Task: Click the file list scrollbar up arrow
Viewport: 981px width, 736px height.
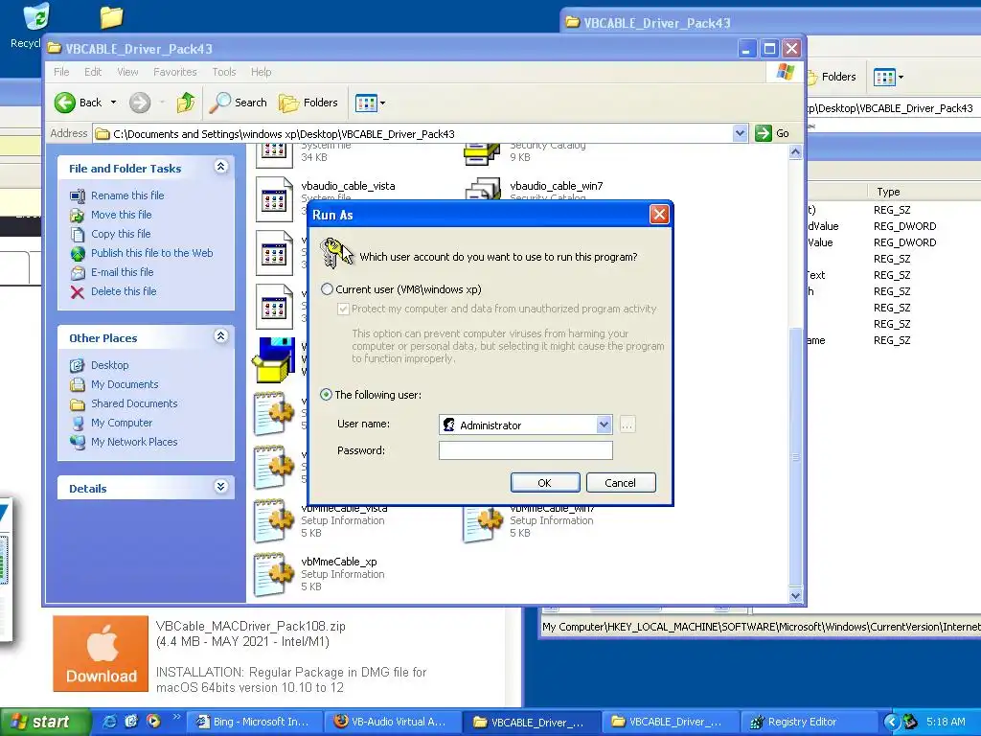Action: 795,152
